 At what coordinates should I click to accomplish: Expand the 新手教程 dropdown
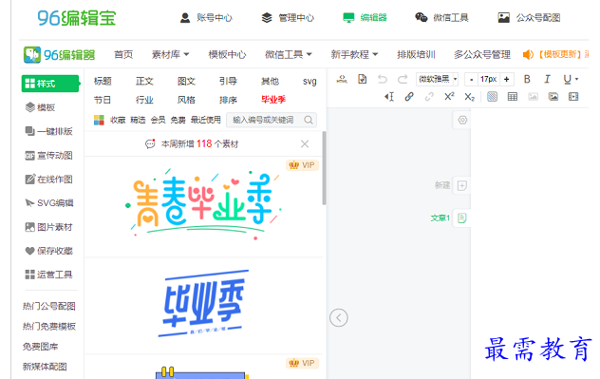354,55
